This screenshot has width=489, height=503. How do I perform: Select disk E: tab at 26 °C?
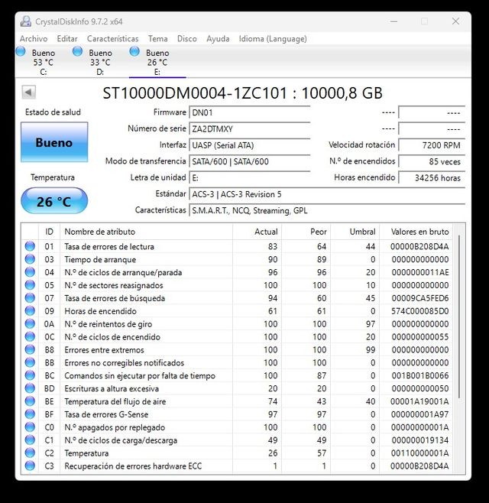click(157, 62)
